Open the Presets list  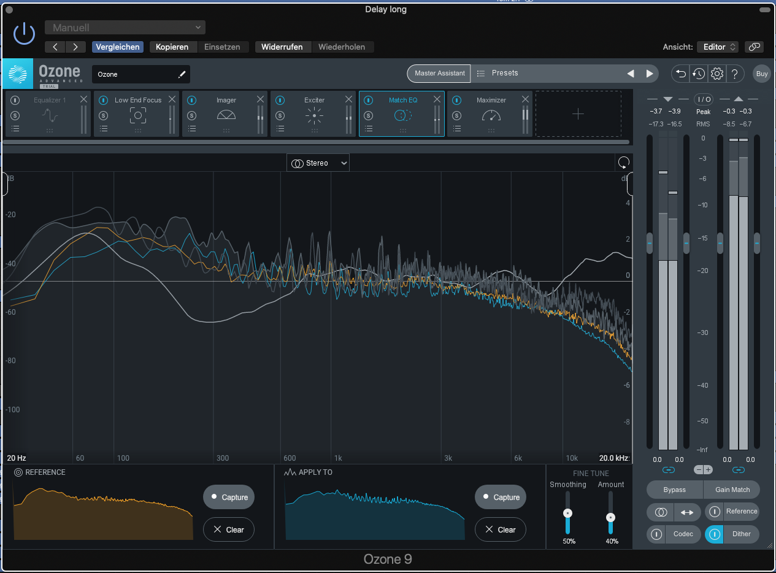click(504, 73)
